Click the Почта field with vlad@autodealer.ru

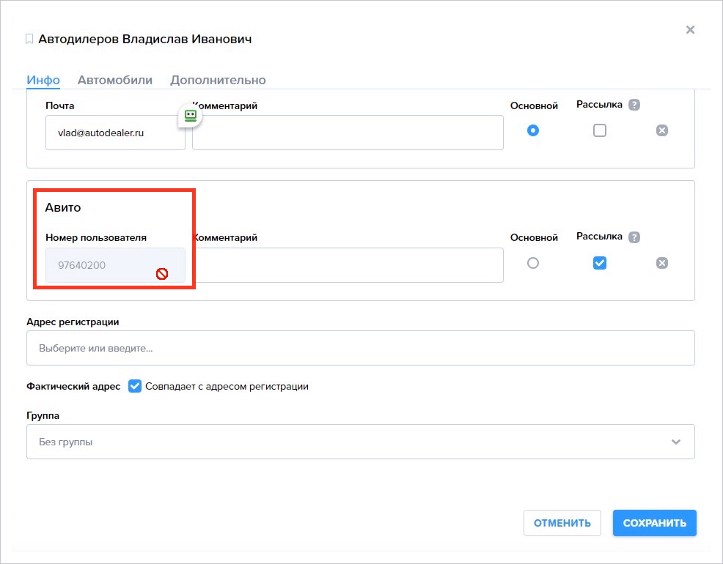[x=115, y=133]
